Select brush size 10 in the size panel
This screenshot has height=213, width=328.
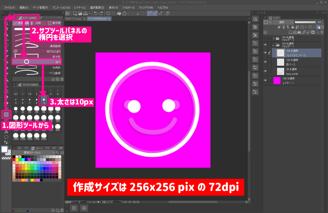[44, 100]
